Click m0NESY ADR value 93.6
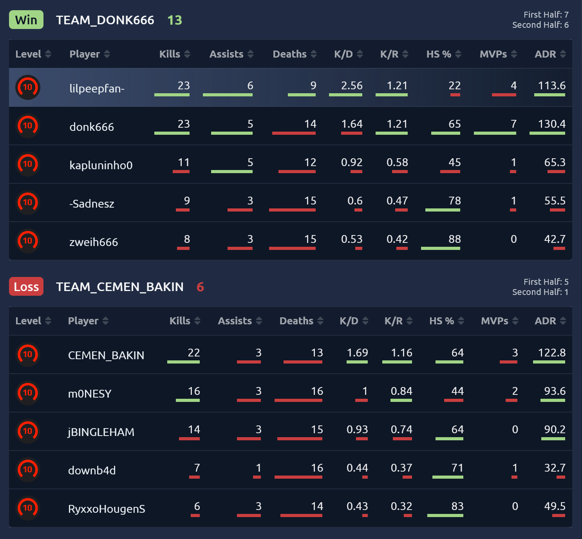Viewport: 582px width, 539px height. pos(555,391)
